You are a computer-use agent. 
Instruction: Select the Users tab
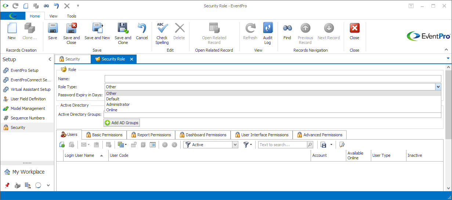click(69, 134)
